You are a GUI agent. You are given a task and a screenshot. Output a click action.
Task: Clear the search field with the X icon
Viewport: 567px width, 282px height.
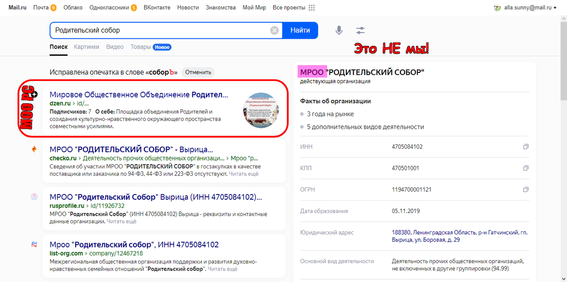tap(275, 30)
